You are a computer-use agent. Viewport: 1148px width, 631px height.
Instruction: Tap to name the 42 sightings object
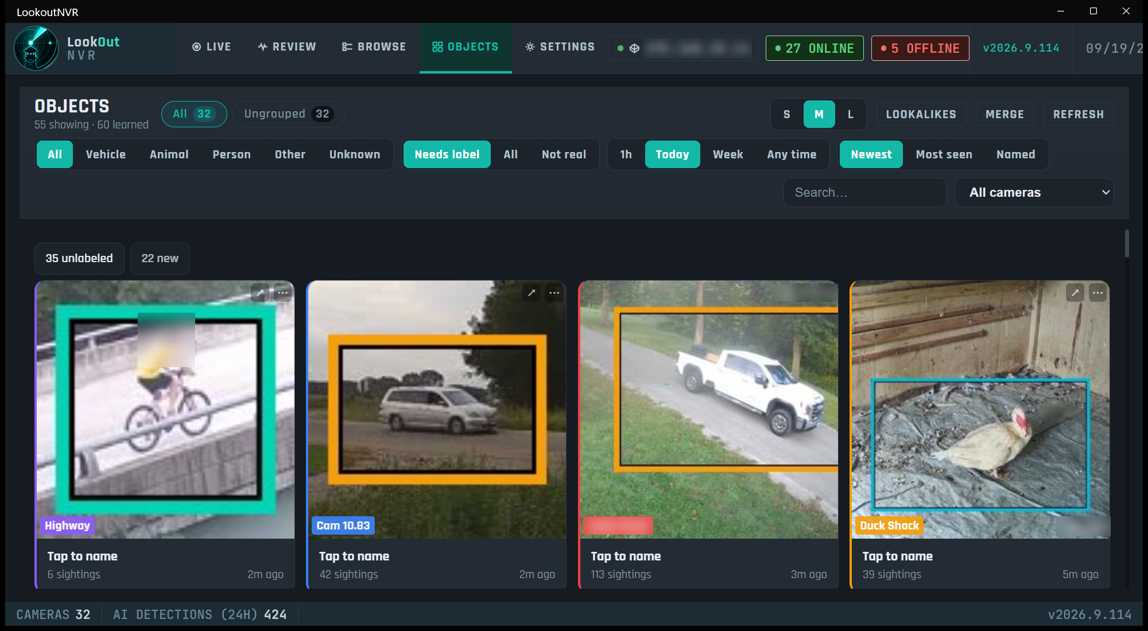pyautogui.click(x=354, y=556)
